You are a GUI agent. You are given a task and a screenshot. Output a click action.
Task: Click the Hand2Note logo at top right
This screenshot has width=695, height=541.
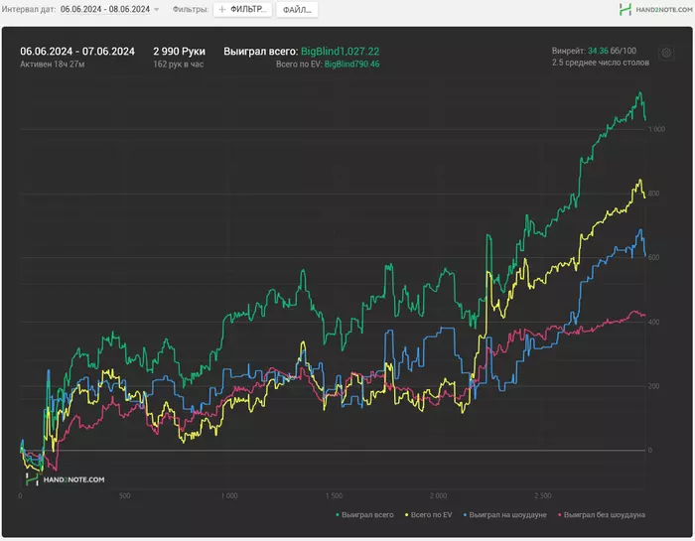tap(655, 9)
